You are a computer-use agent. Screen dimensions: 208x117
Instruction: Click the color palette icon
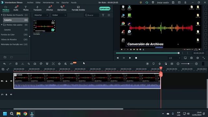pos(41,64)
